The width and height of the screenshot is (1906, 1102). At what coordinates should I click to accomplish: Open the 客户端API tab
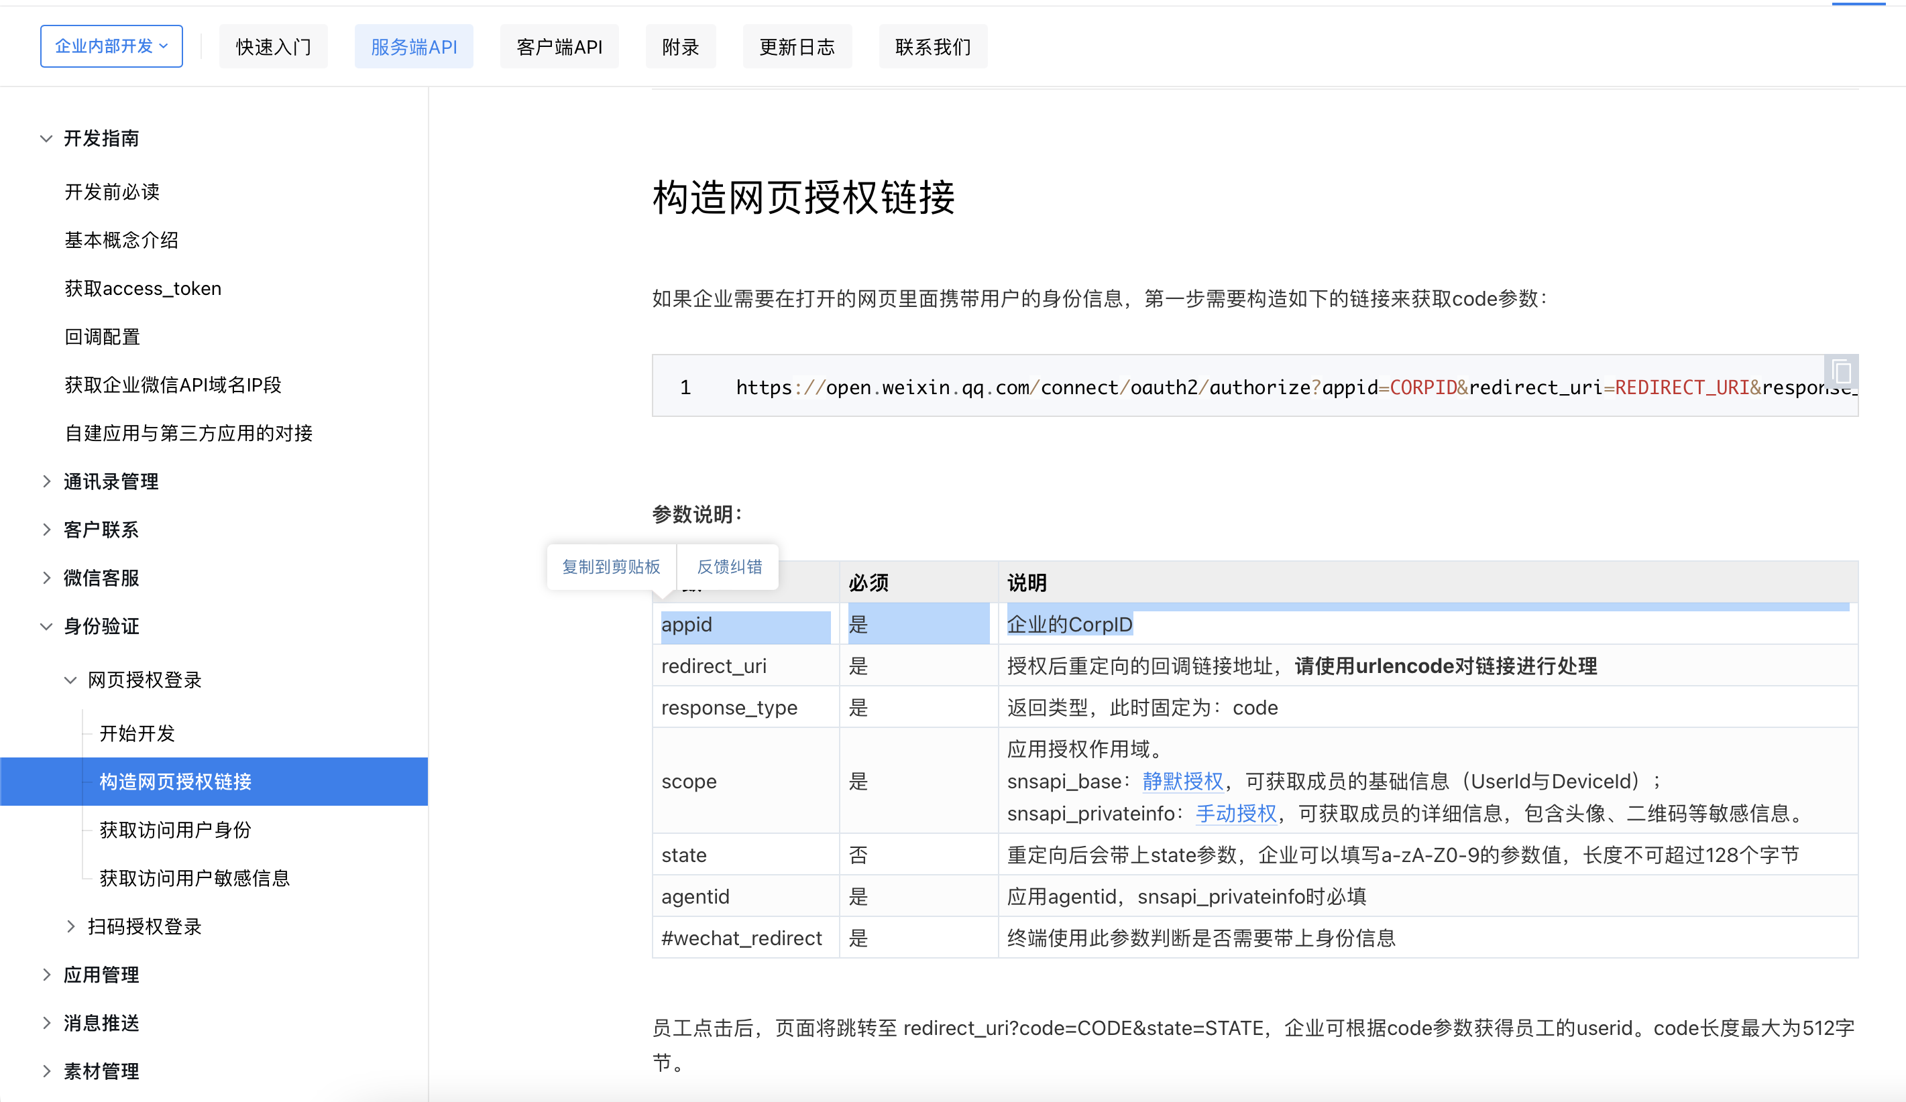tap(560, 47)
